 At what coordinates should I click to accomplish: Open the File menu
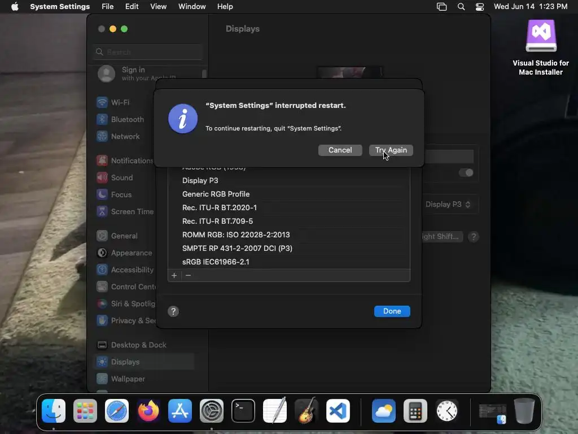point(108,7)
